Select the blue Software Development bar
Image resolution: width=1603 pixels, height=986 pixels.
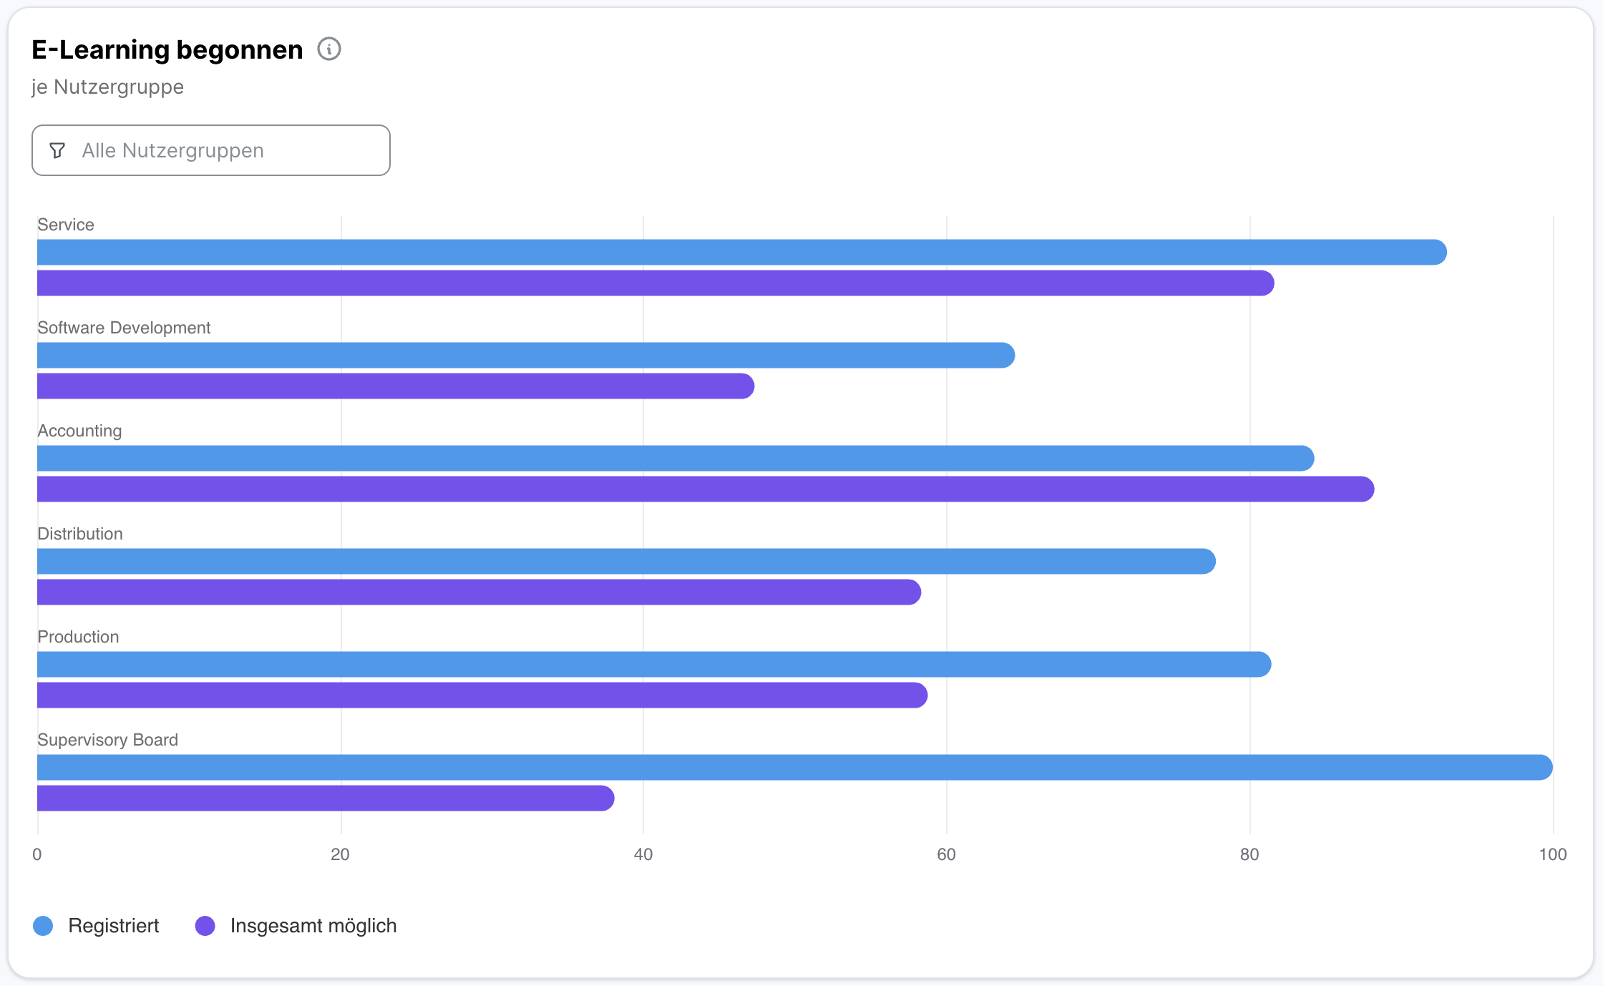pos(525,356)
